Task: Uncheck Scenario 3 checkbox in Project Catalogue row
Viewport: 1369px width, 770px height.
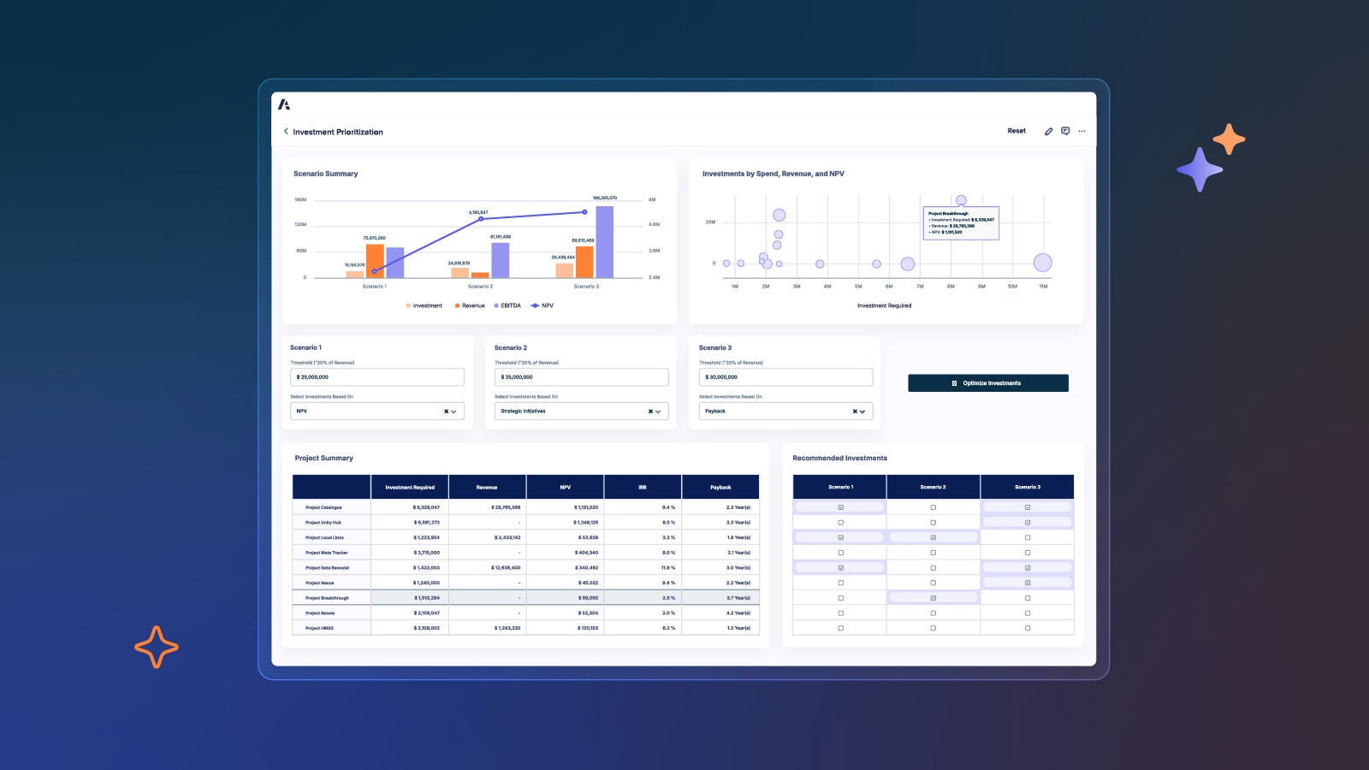Action: [1028, 507]
